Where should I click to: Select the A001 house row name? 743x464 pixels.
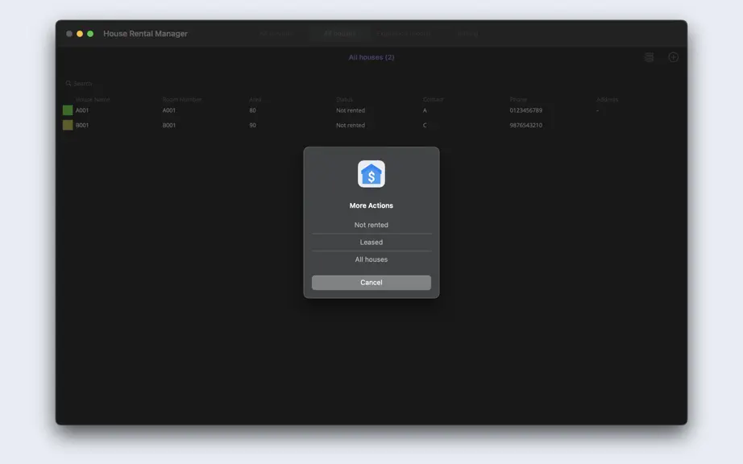(x=82, y=110)
